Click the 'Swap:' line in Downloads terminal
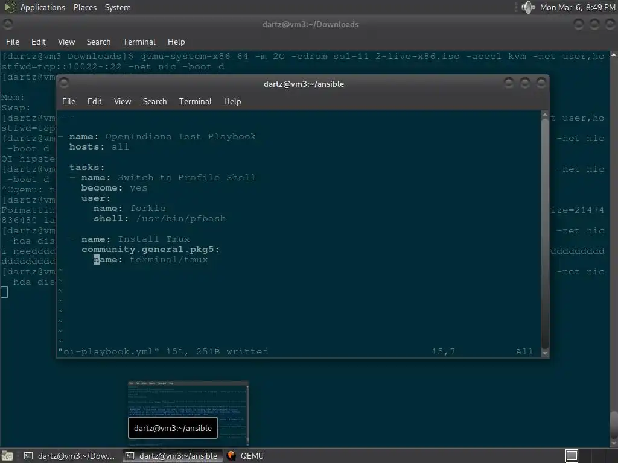Screen dimensions: 618x463 point(16,107)
